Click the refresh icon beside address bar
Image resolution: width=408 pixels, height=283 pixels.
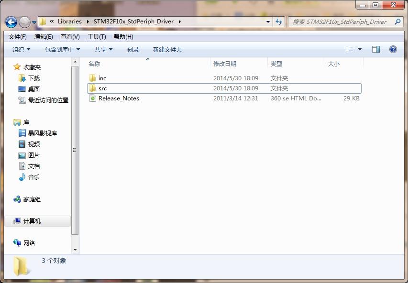coord(279,22)
